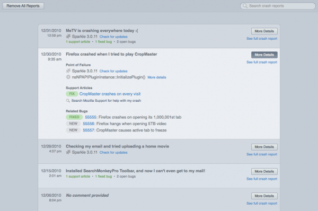Click the Sparkle plugin icon in 12/31/2010 report

pyautogui.click(x=68, y=37)
